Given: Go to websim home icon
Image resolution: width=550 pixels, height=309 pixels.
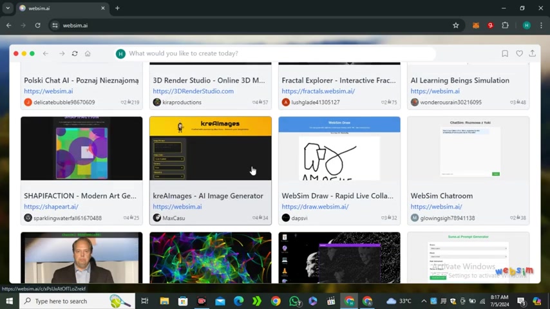Looking at the screenshot, I should click(x=88, y=53).
